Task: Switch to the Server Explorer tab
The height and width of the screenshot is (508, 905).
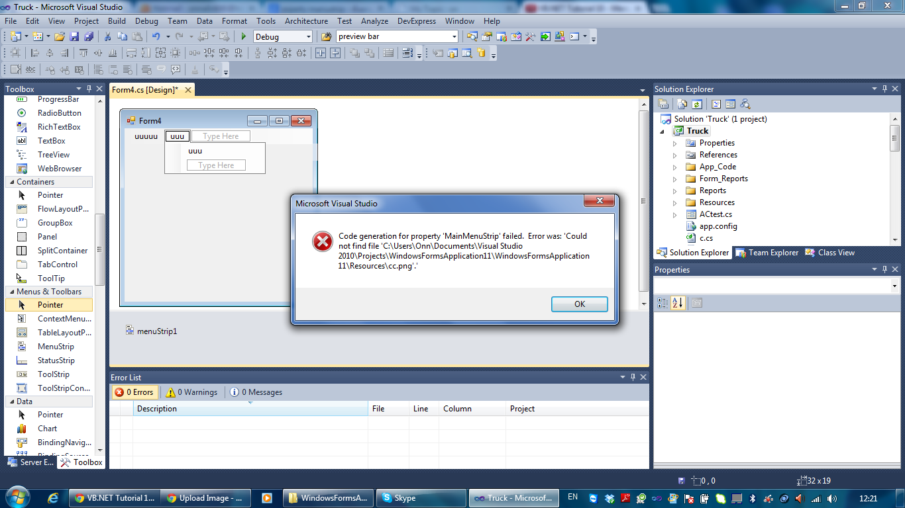Action: point(30,462)
